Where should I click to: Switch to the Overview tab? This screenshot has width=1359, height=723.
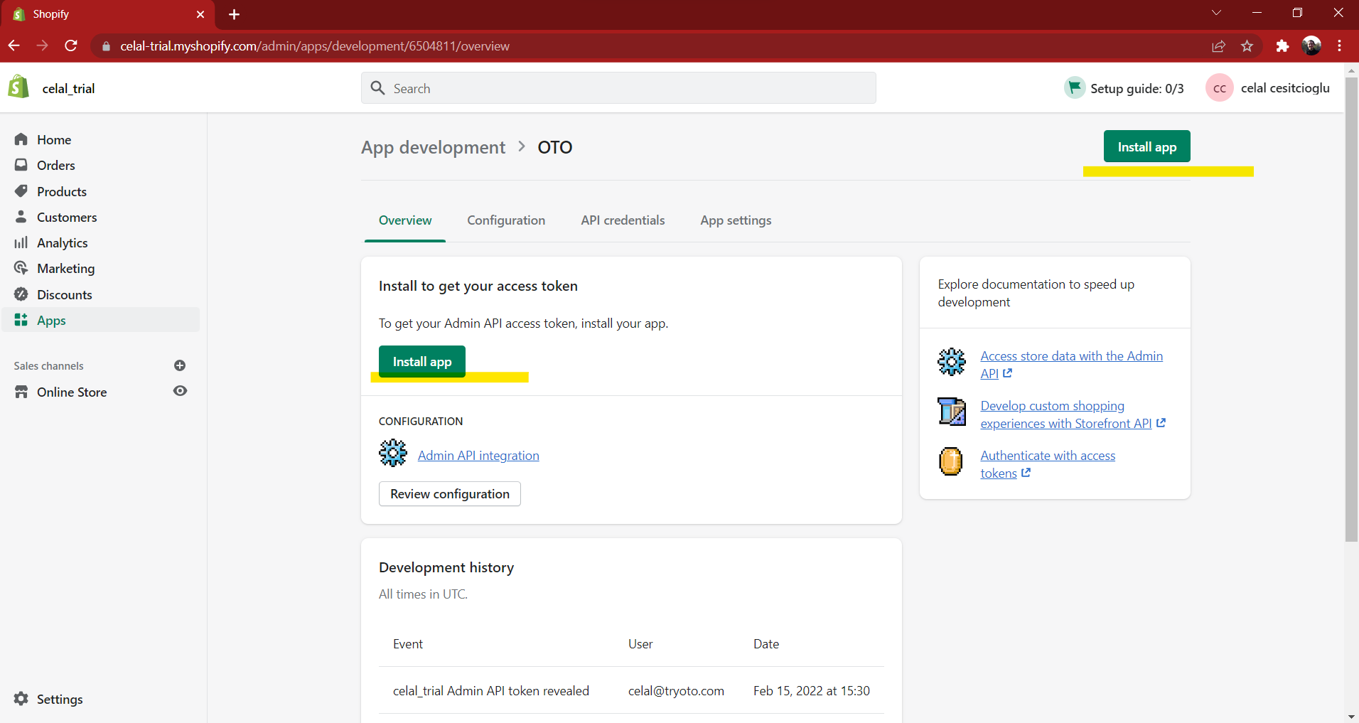405,220
